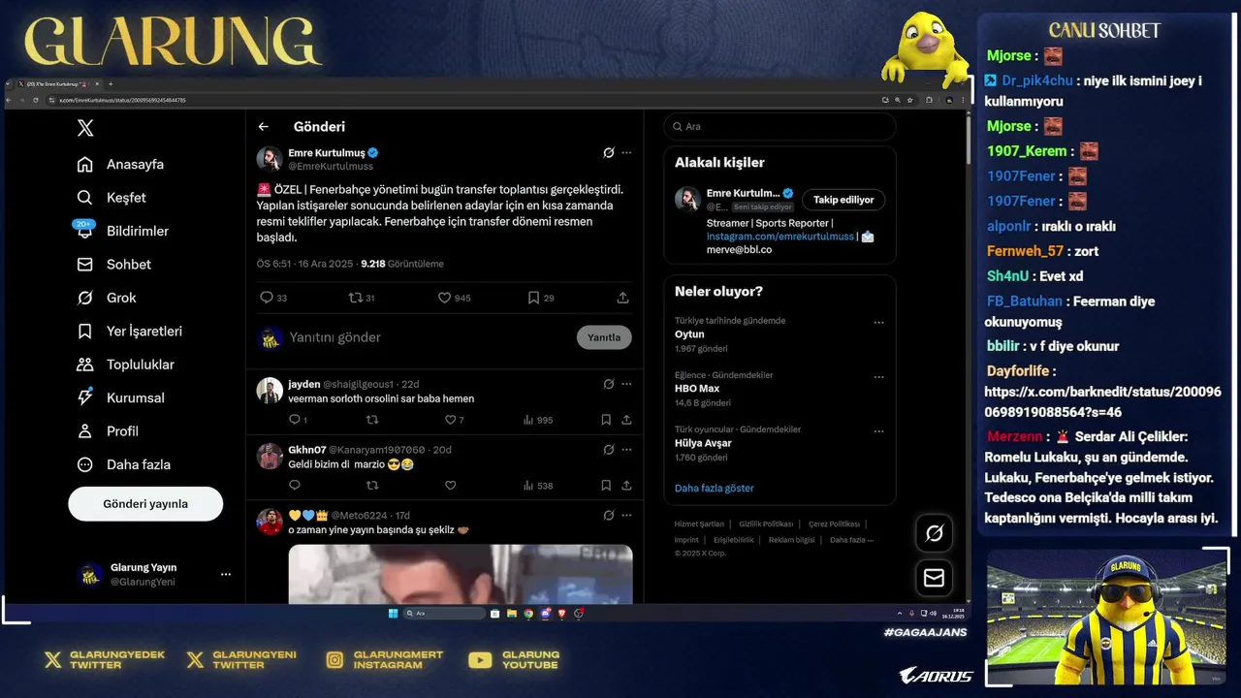1241x698 pixels.
Task: Click the Ara search field
Action: (x=780, y=127)
